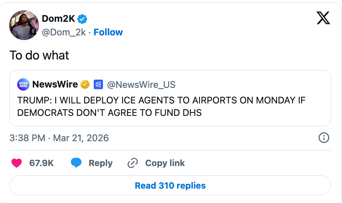Click the @NewsWire_US handle

tap(141, 84)
